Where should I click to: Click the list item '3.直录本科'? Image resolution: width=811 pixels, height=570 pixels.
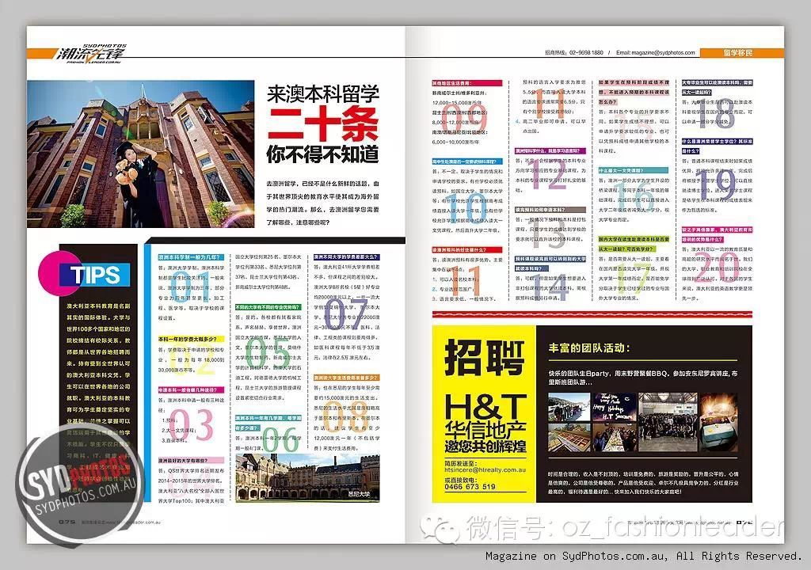coord(175,440)
